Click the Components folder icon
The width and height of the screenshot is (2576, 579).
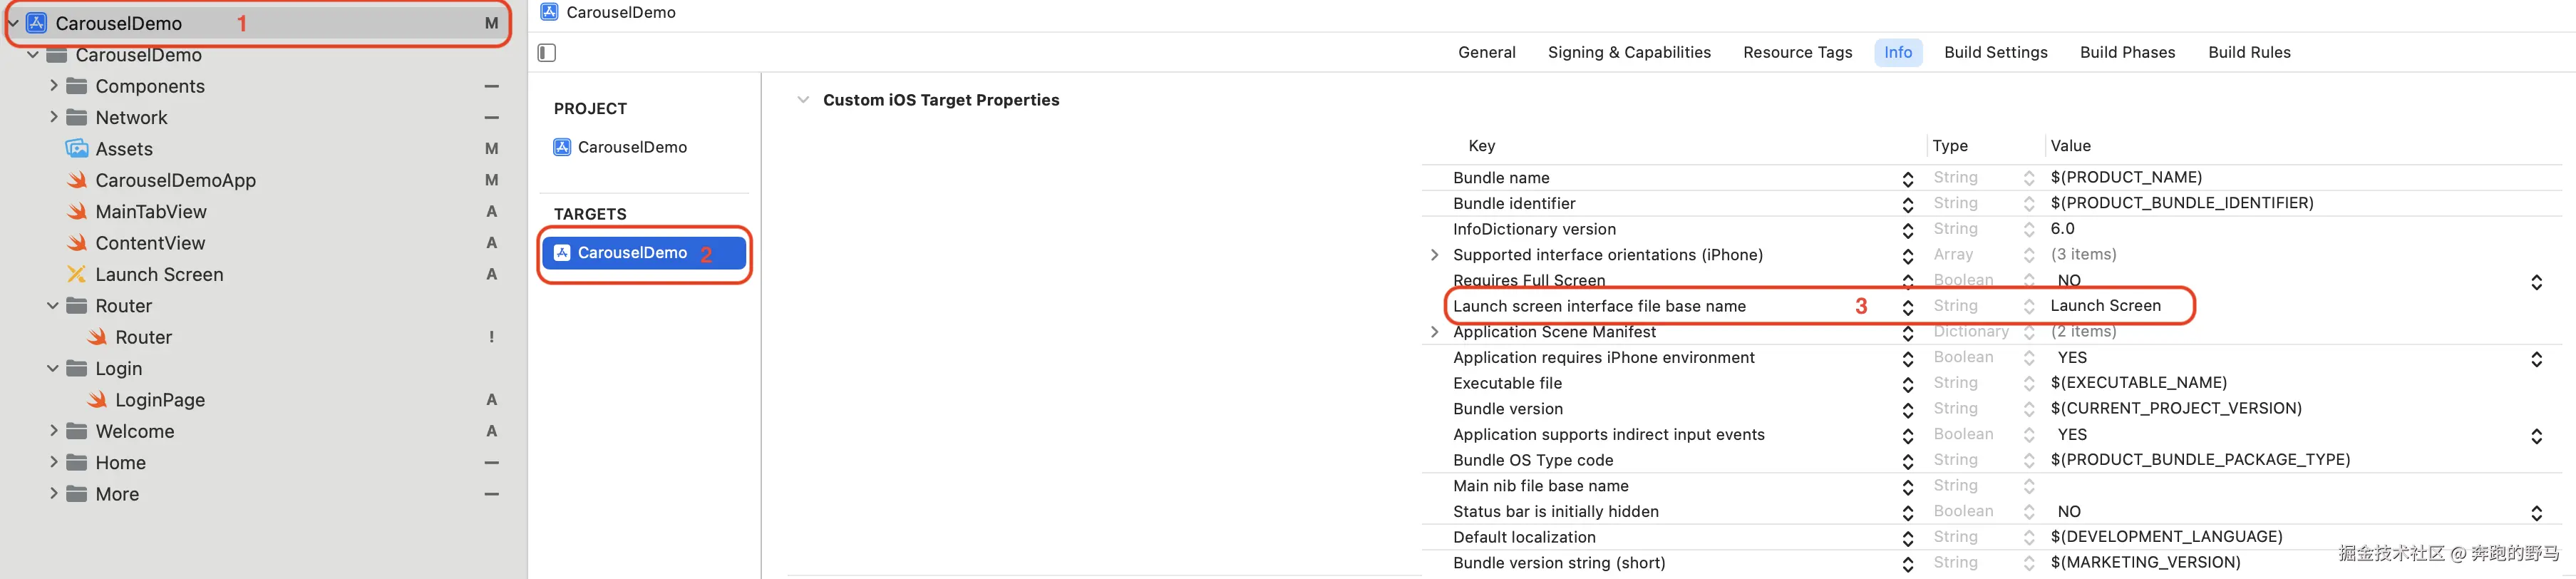77,86
